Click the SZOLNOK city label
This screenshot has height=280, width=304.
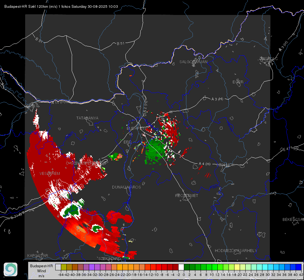point(226,165)
